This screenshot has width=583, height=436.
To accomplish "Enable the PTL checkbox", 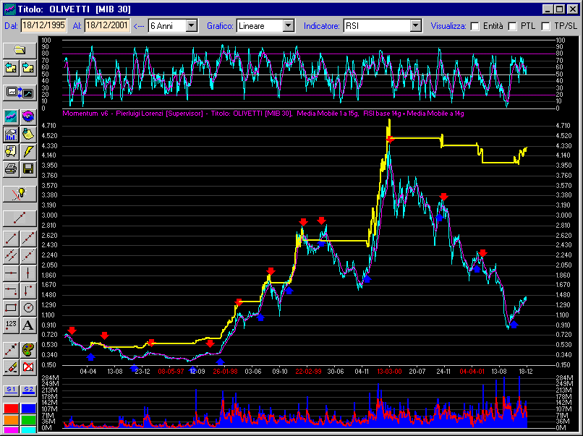I will coord(512,26).
